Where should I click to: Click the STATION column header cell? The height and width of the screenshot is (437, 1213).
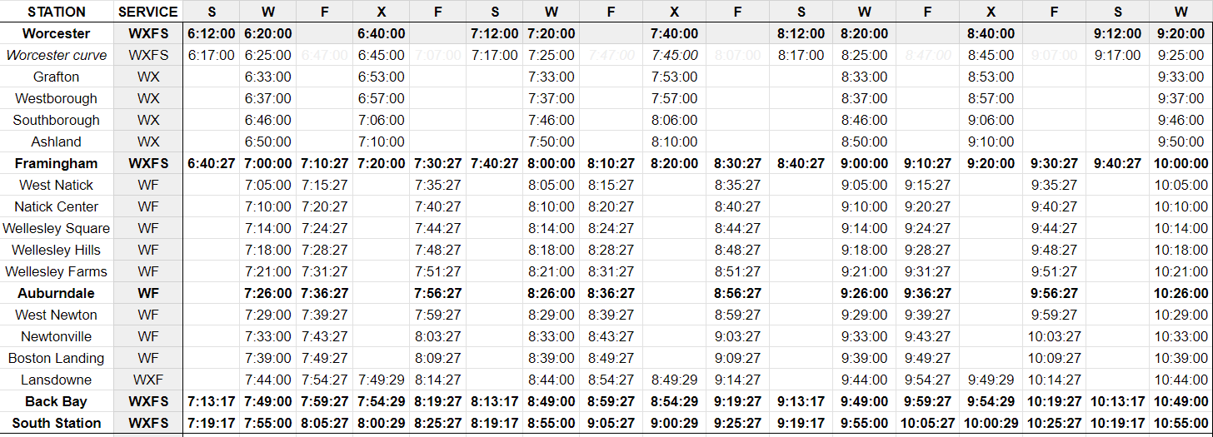click(57, 12)
